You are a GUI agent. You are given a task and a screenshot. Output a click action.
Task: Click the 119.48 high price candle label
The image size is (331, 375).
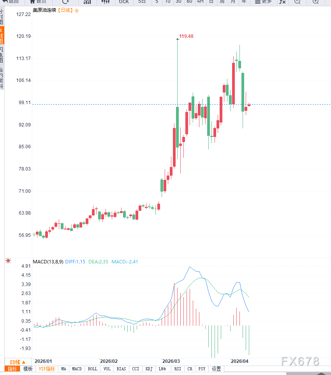click(186, 36)
